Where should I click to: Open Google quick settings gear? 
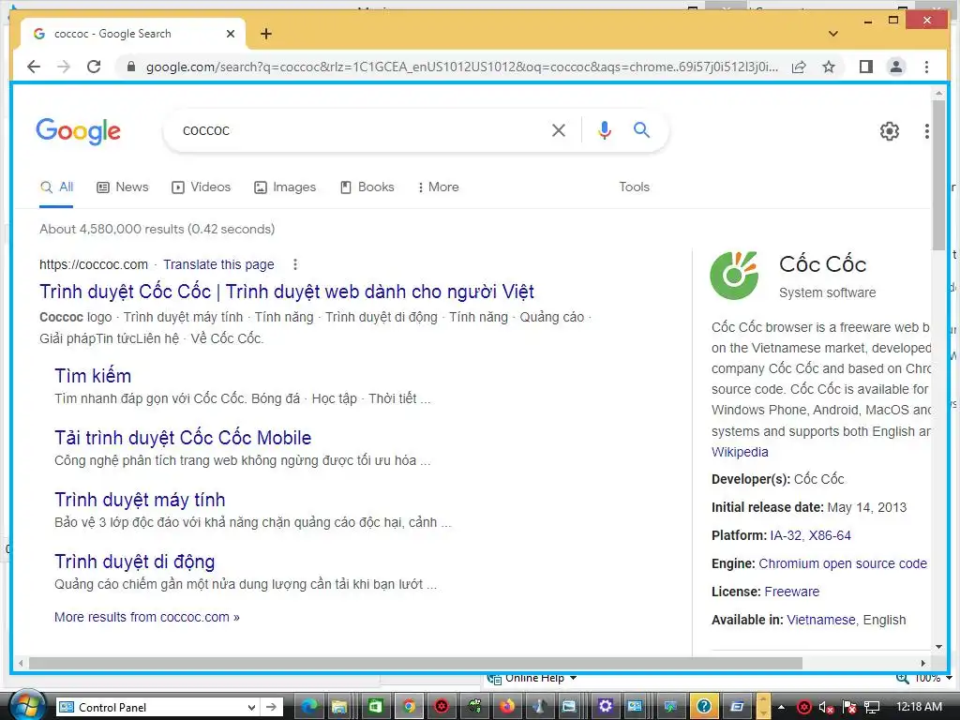coord(889,131)
